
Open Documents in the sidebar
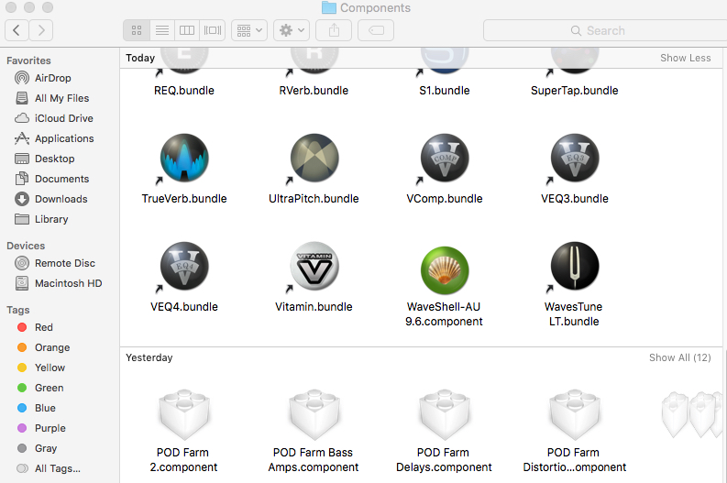coord(52,179)
